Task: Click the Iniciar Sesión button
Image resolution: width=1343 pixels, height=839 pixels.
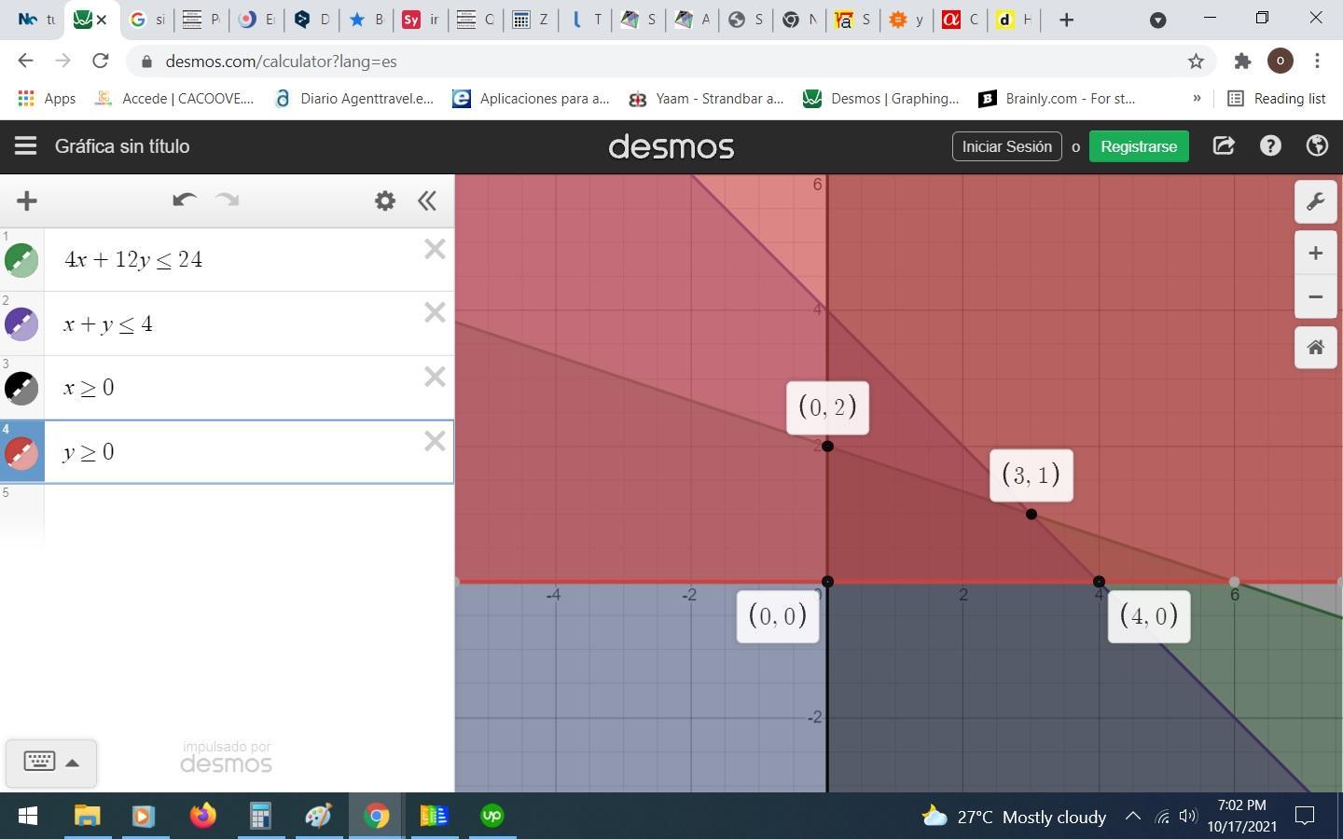Action: (x=1006, y=146)
